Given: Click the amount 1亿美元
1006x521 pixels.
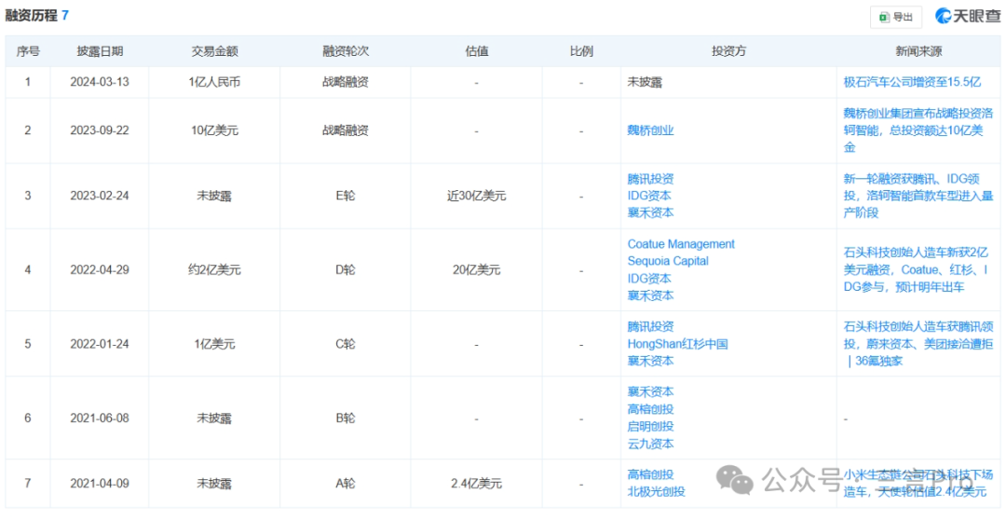Looking at the screenshot, I should pos(214,344).
